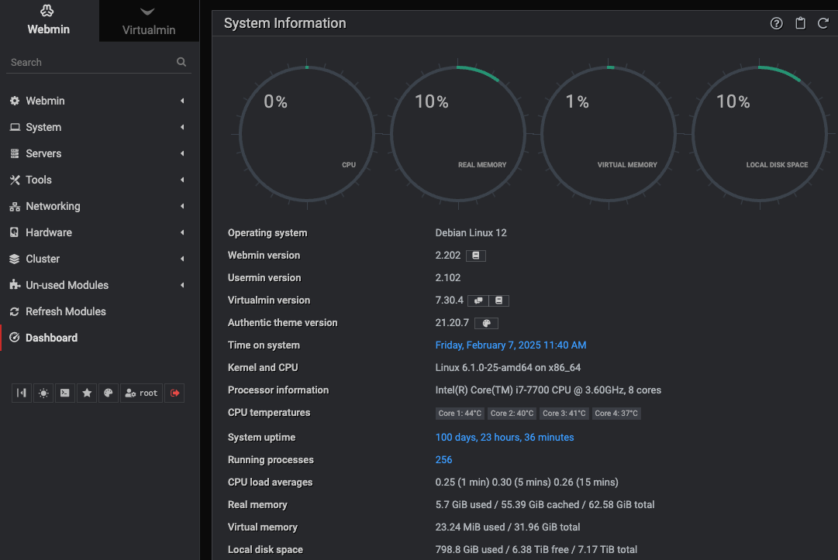This screenshot has width=838, height=560.
Task: Expand the Servers section
Action: click(x=42, y=153)
